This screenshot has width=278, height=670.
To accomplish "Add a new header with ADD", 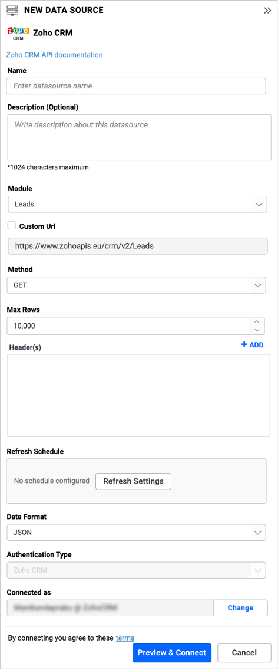I will click(x=252, y=345).
